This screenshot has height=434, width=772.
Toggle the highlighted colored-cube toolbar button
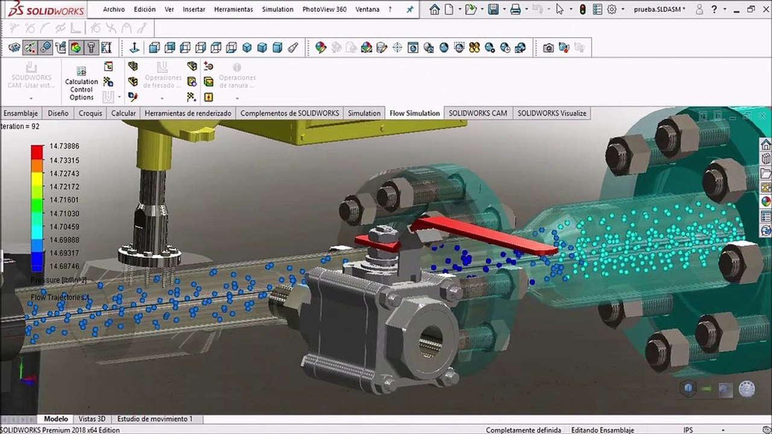click(75, 48)
